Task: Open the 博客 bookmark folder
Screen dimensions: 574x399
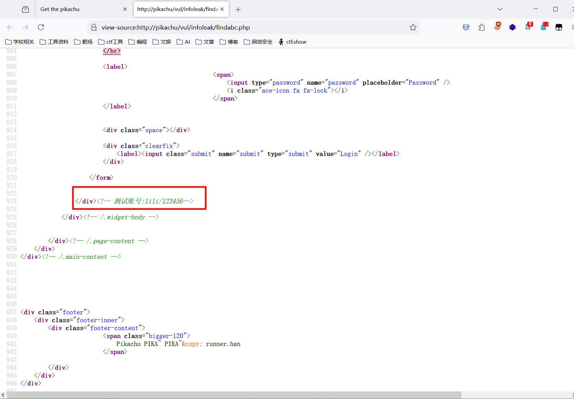Action: click(x=229, y=42)
